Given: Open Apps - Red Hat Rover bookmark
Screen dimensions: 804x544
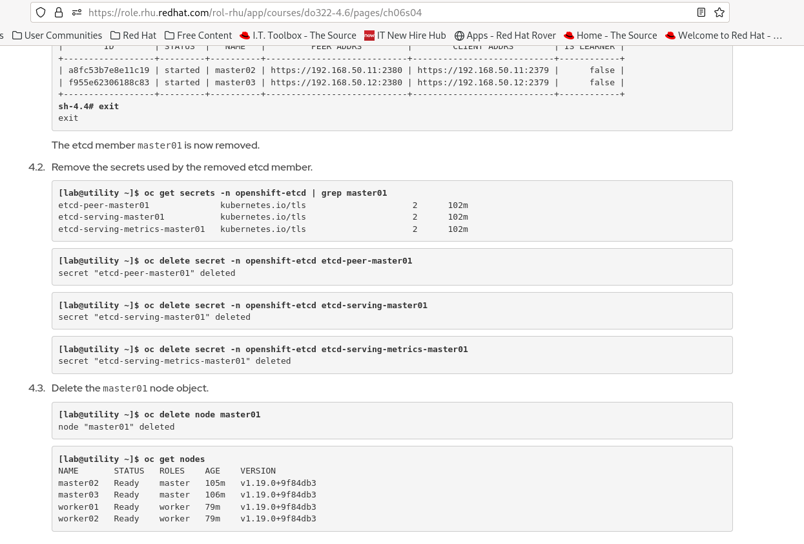Looking at the screenshot, I should (x=505, y=36).
